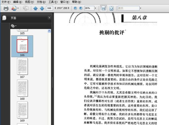Viewport: 169px width, 125px height.
Task: Click the zoom out minus button
Action: (x=75, y=8)
